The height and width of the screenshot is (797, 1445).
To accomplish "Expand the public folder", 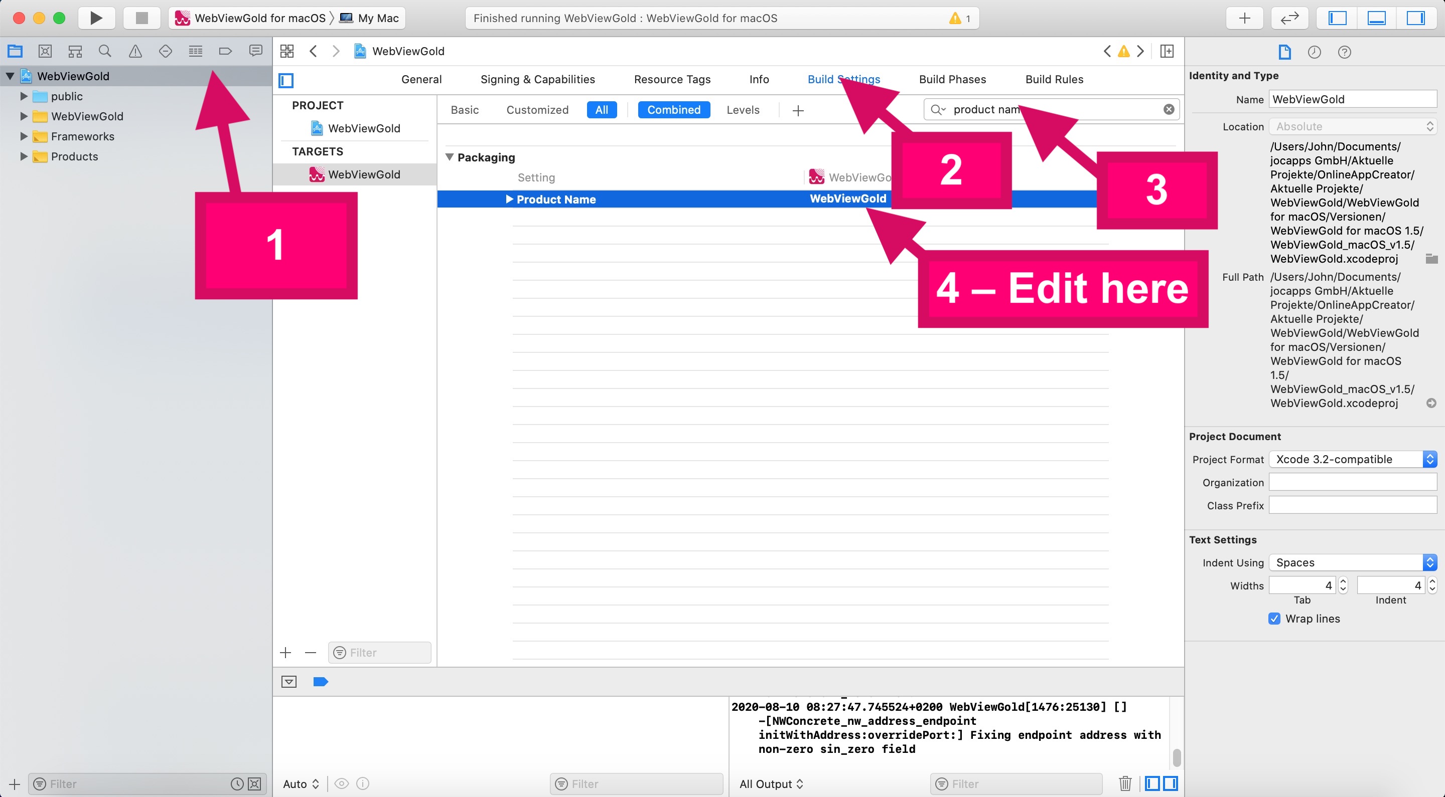I will tap(24, 96).
